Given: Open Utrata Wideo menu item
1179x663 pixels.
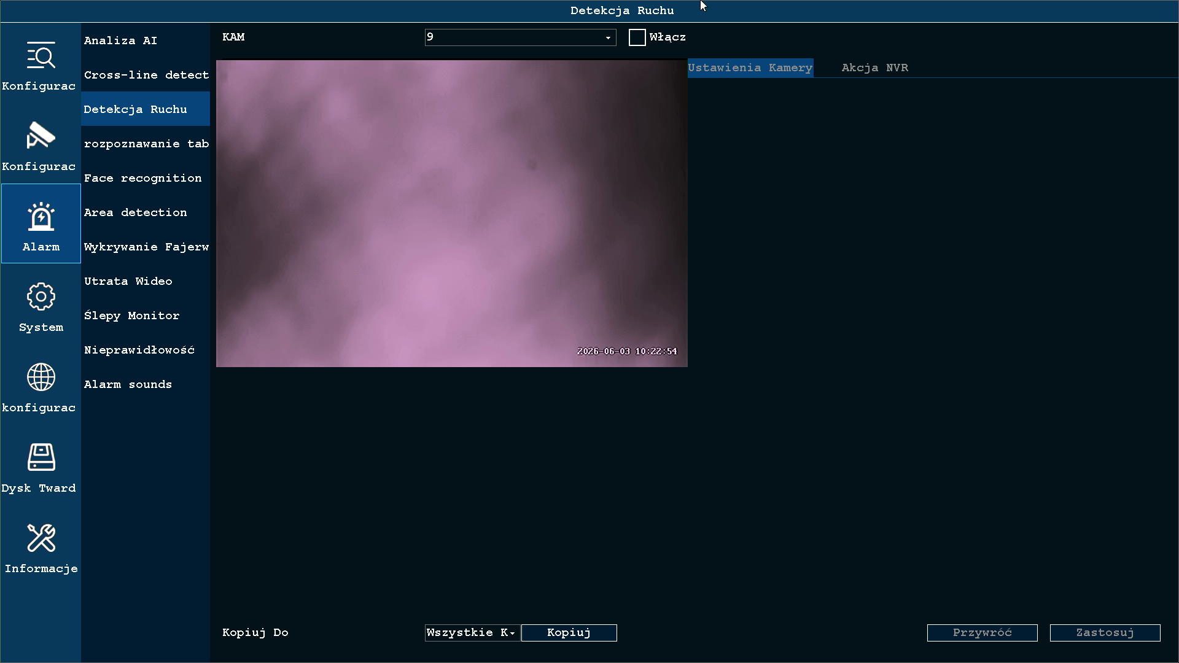Looking at the screenshot, I should (146, 281).
